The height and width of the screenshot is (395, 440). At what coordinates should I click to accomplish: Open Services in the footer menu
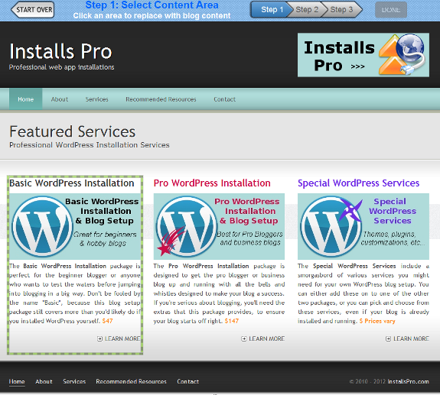click(74, 381)
